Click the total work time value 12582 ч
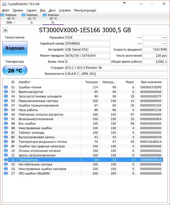Screen dimensions: 170x205 (x=155, y=62)
